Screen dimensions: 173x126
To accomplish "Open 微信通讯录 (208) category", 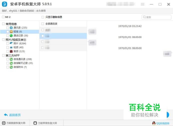I will [x=22, y=59].
